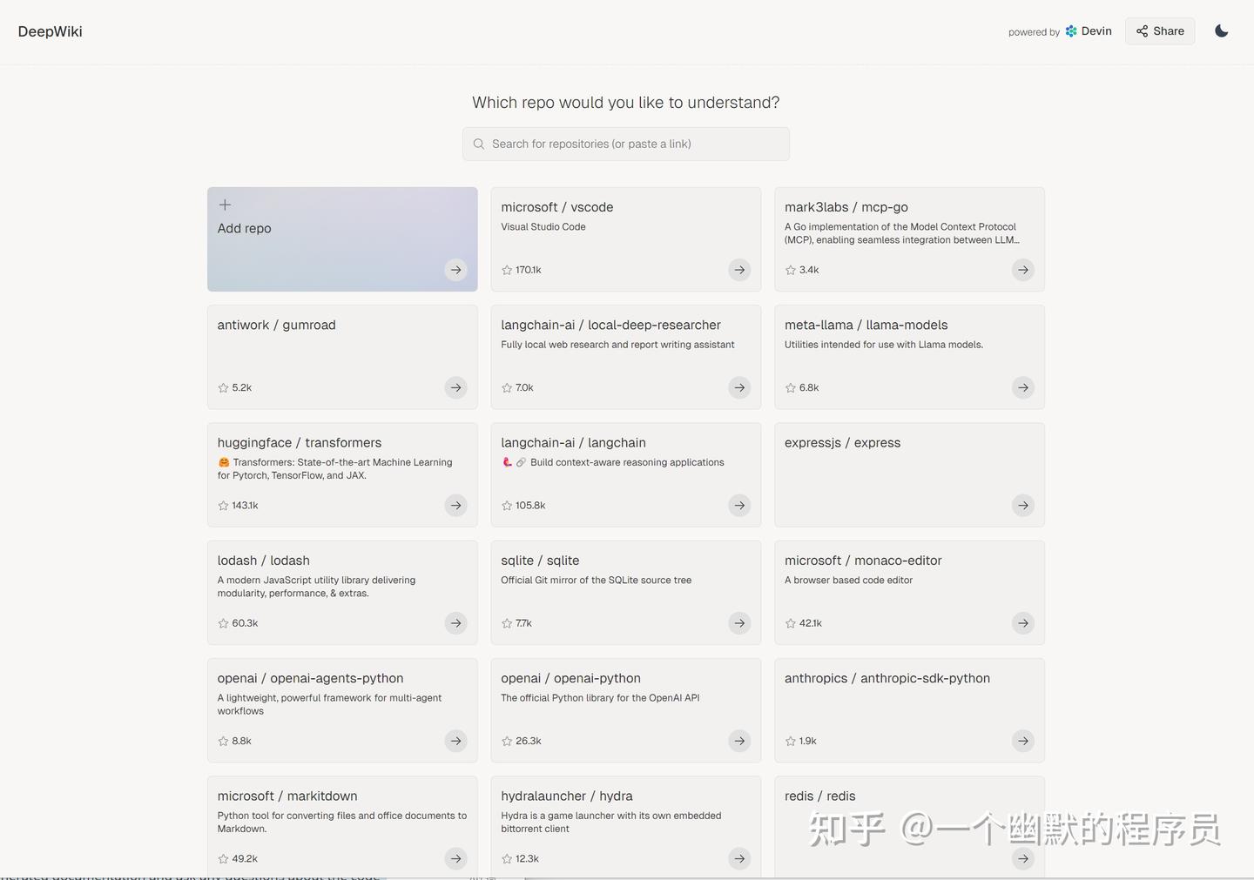
Task: Open anthropics/anthropic-sdk-python via its arrow icon
Action: [x=1022, y=741]
